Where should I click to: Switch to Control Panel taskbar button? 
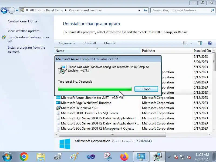(141, 157)
